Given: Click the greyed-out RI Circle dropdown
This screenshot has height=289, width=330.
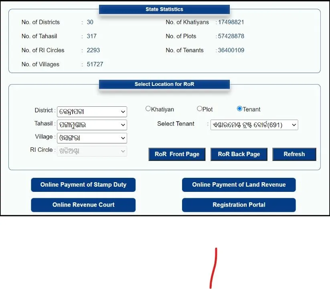Looking at the screenshot, I should 92,151.
